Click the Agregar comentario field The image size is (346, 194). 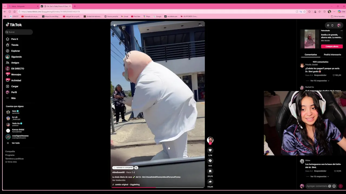(x=317, y=186)
